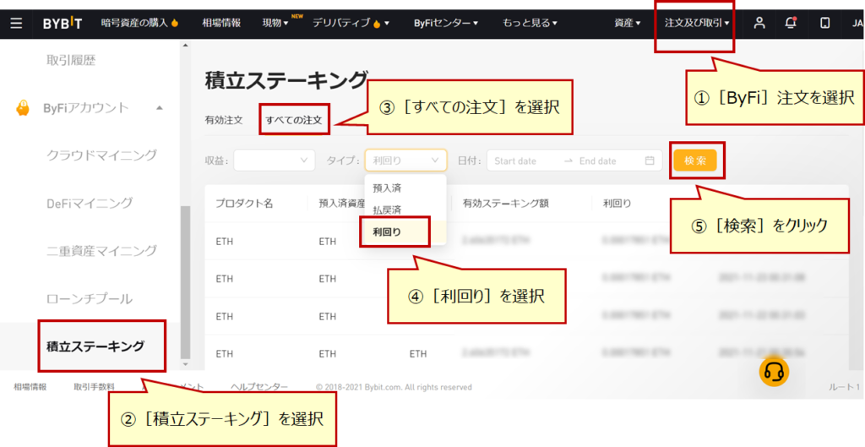Expand the 注文及び取引 dropdown menu
Screen dimensions: 865x447
tap(697, 23)
